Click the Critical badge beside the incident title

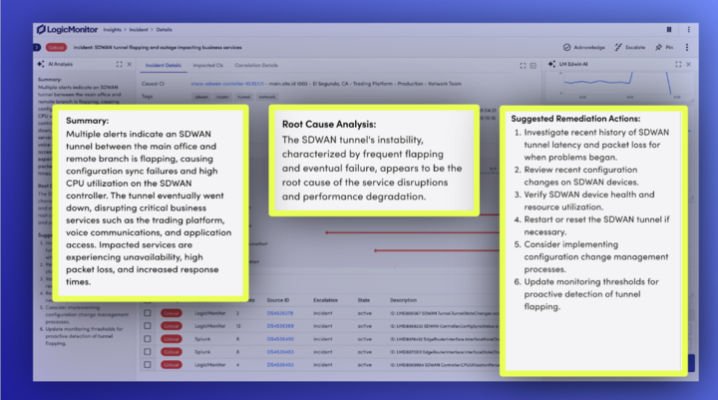click(56, 47)
